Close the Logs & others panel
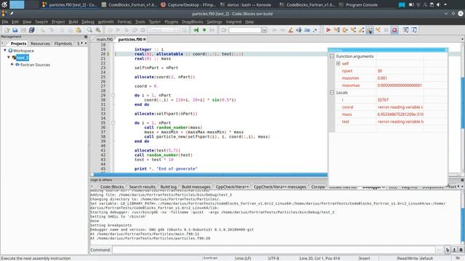This screenshot has height=261, width=465. (462, 180)
